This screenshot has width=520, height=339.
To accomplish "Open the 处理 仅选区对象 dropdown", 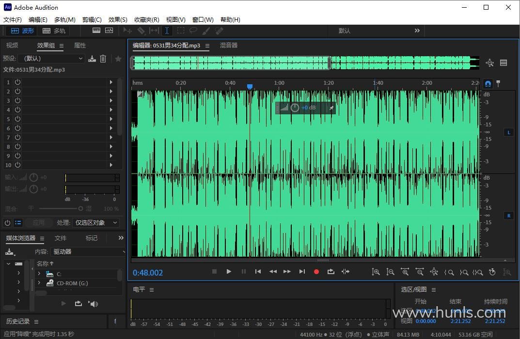I will tap(96, 223).
